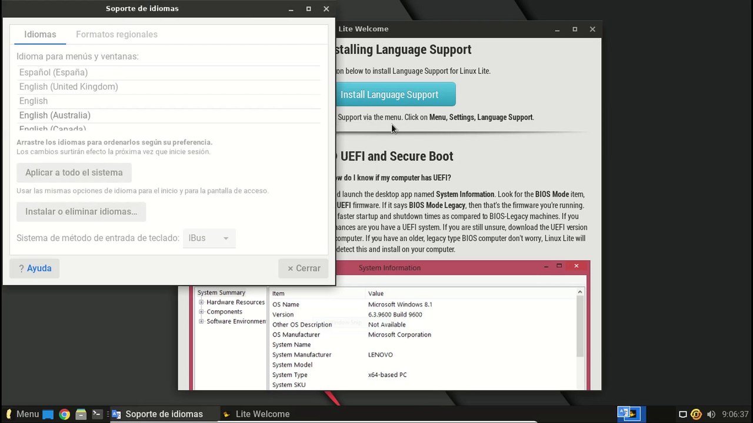Minimize the Soporte de idiomas window
Image resolution: width=753 pixels, height=423 pixels.
(x=291, y=9)
